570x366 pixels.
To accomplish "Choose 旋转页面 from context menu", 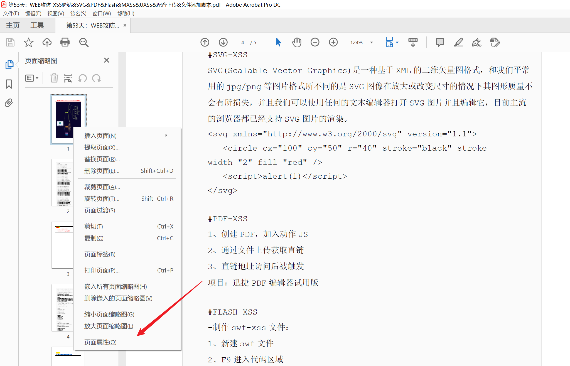I will click(x=102, y=199).
